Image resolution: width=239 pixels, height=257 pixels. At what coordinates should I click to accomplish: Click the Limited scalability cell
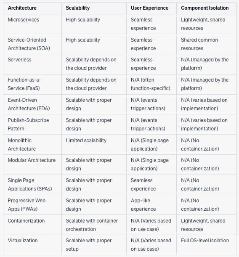coord(86,140)
